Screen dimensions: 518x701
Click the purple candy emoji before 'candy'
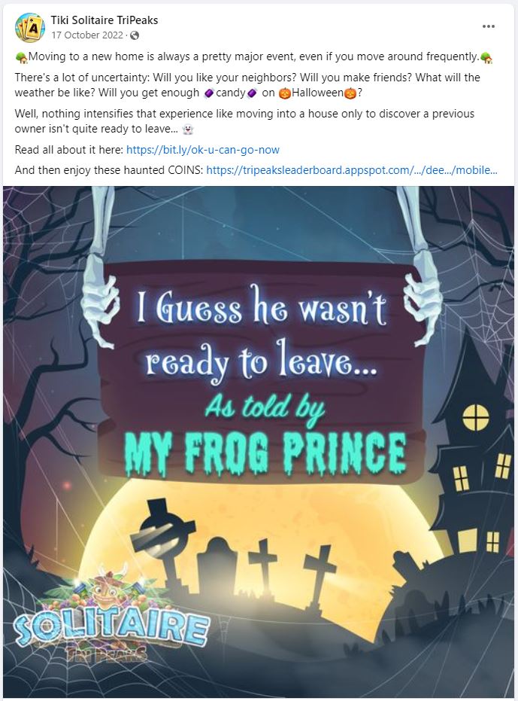209,93
